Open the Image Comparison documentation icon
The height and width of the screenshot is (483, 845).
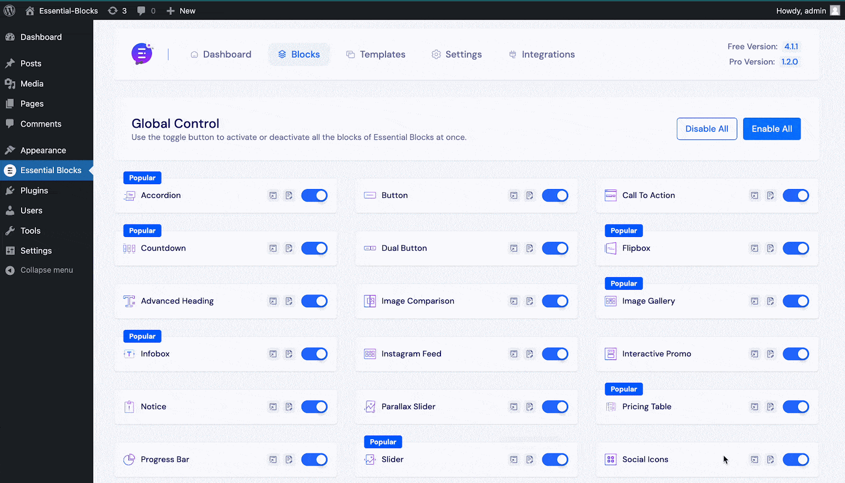click(530, 301)
